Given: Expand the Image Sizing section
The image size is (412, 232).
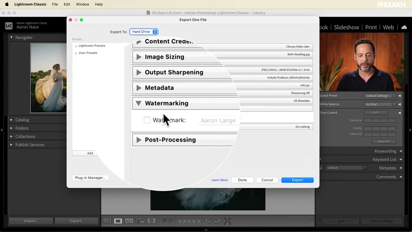Looking at the screenshot, I should point(139,57).
